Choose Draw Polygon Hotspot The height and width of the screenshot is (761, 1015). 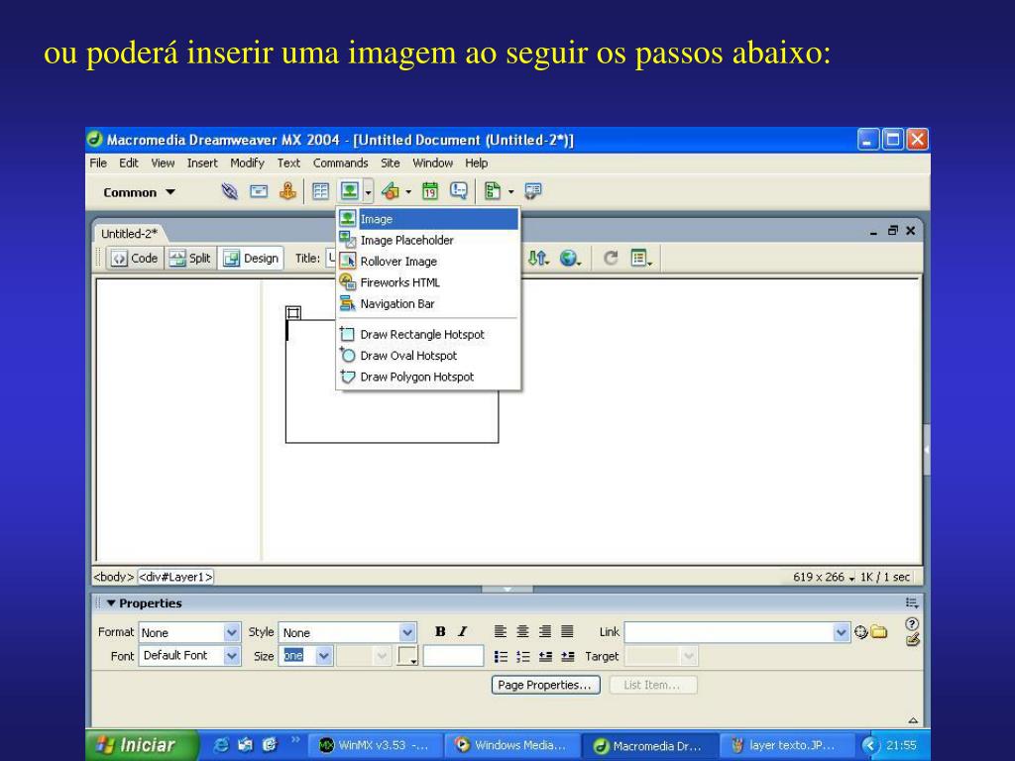(x=428, y=378)
